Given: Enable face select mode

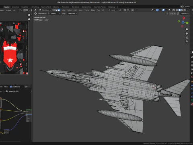Looking at the screenshot, I should click(59, 10).
